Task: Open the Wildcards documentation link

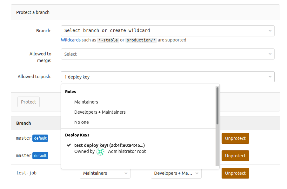Action: point(70,40)
